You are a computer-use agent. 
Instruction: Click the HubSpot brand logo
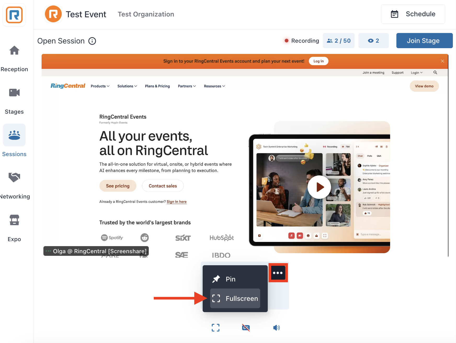coord(222,237)
